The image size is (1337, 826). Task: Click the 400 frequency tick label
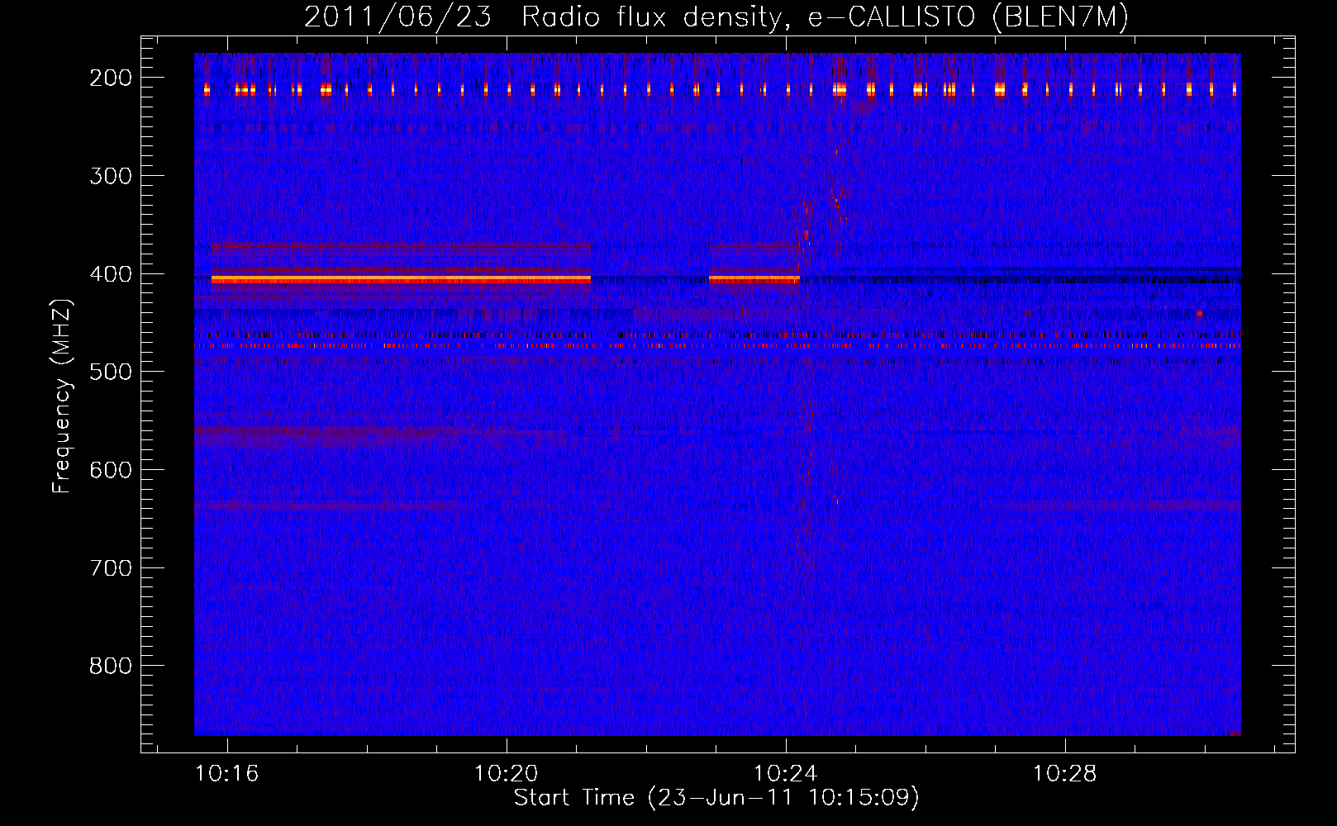(111, 274)
